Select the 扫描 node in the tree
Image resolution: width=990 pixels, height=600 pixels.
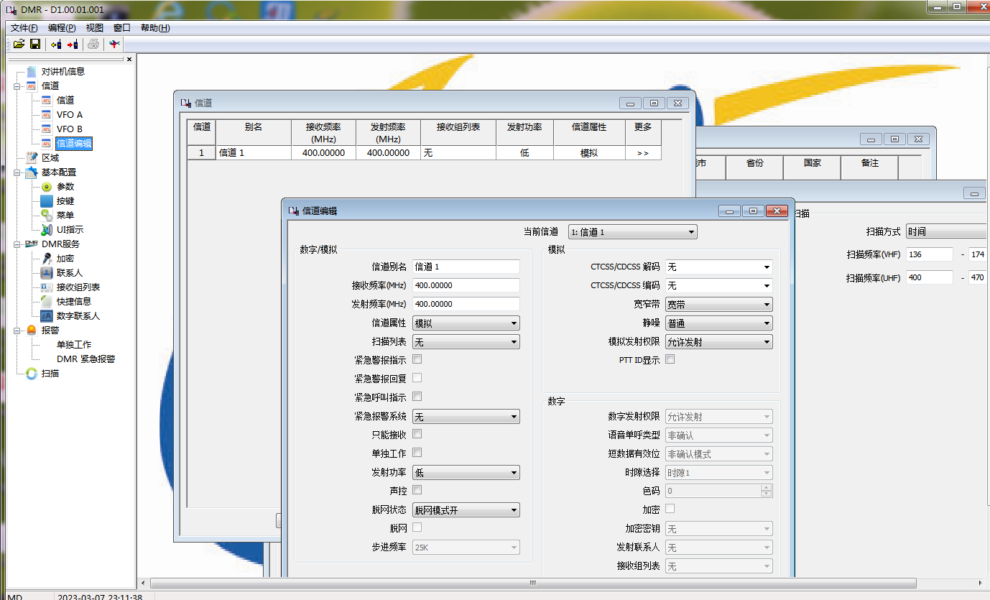(50, 374)
